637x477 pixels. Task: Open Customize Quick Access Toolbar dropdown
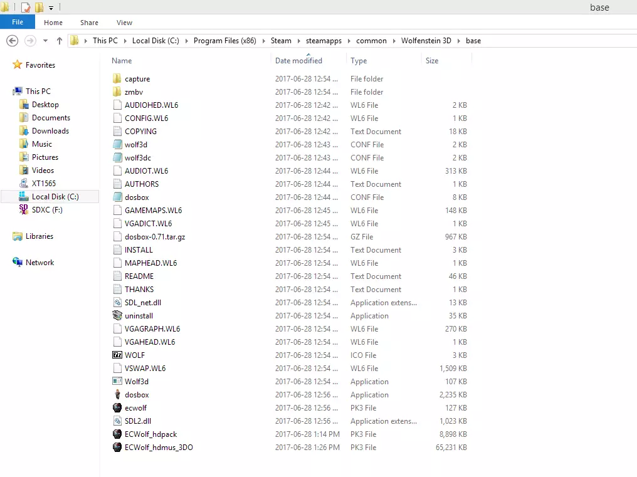tap(51, 8)
